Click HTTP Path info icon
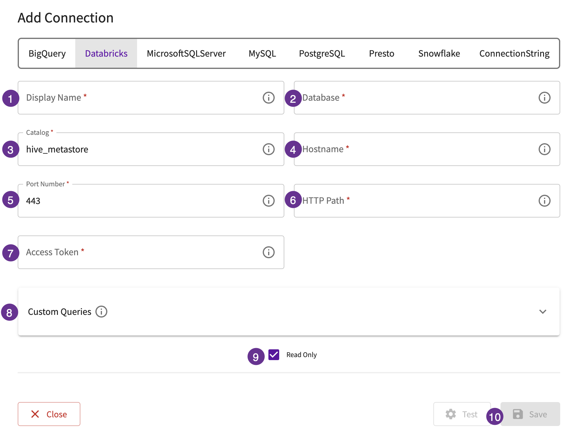This screenshot has height=435, width=577. tap(544, 201)
